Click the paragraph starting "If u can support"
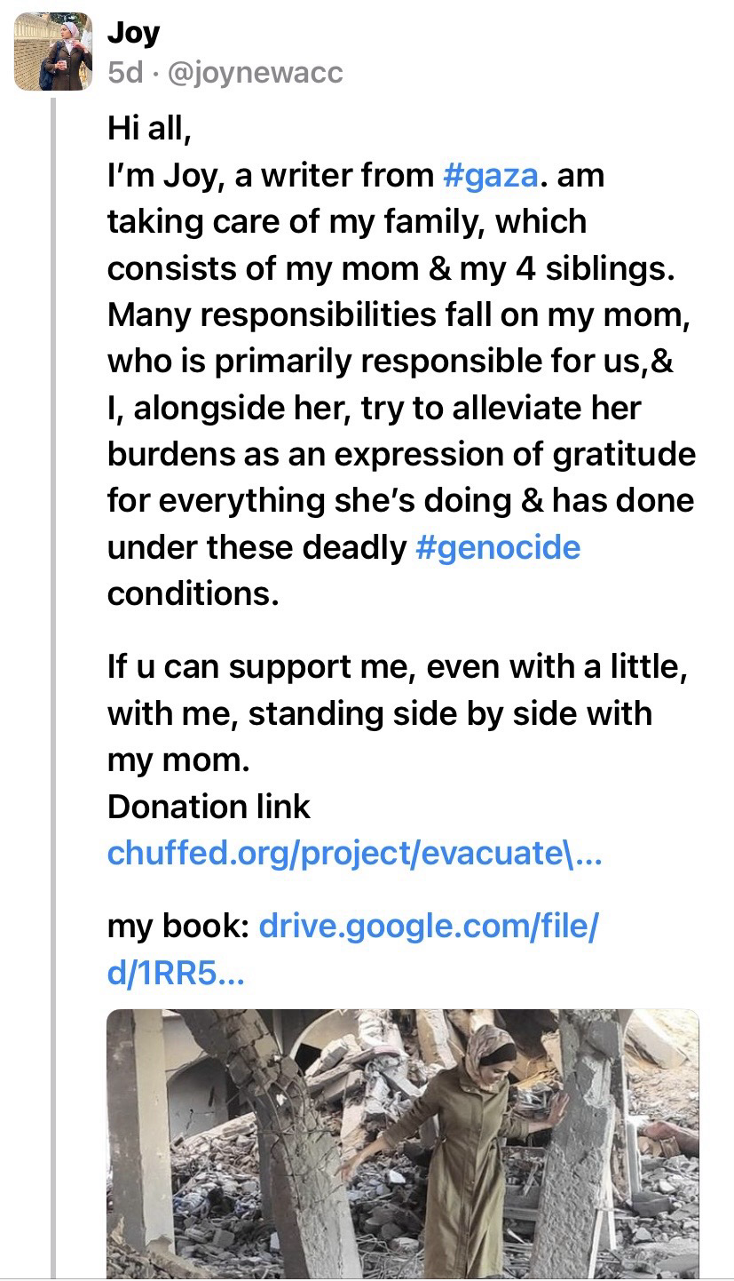 click(395, 667)
